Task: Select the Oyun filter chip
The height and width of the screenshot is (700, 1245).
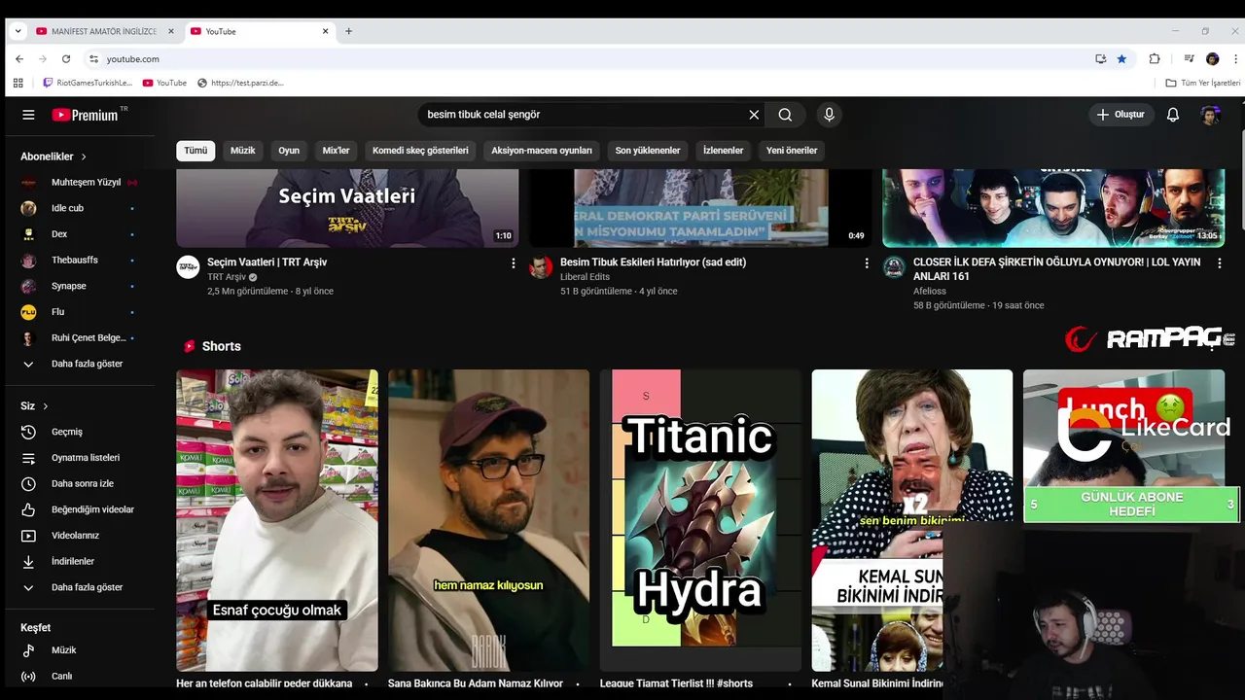Action: tap(289, 151)
